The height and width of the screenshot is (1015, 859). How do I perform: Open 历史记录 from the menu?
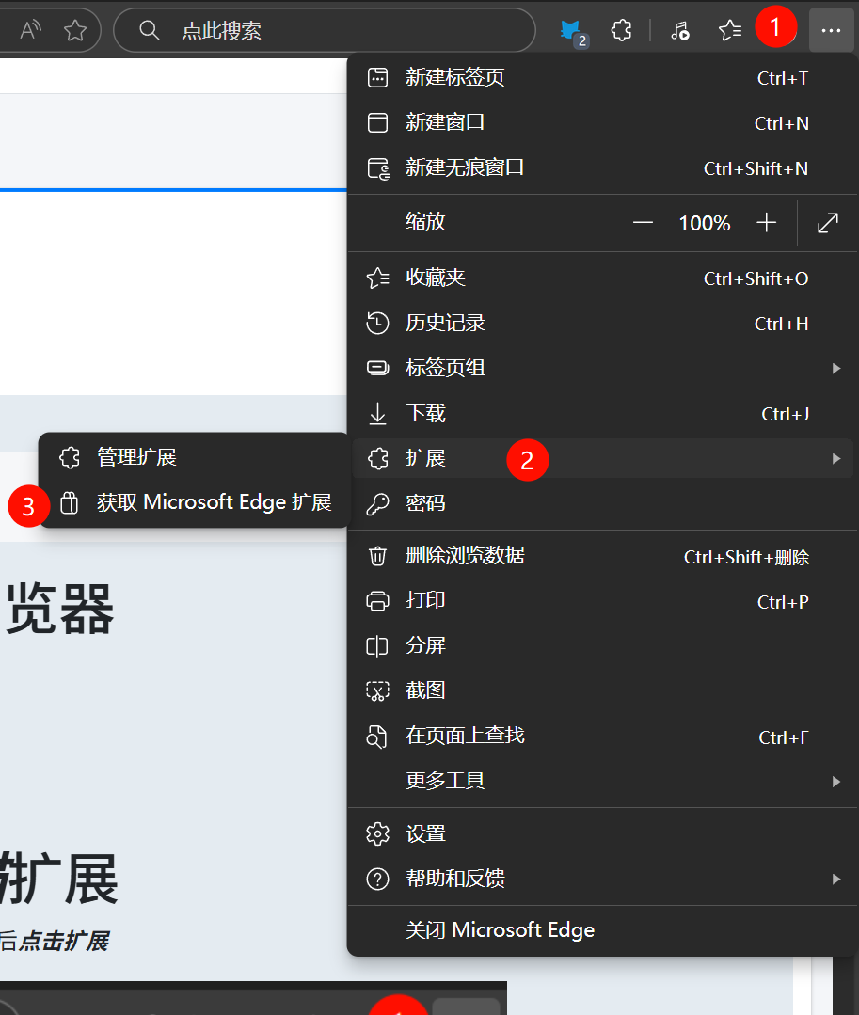(445, 323)
